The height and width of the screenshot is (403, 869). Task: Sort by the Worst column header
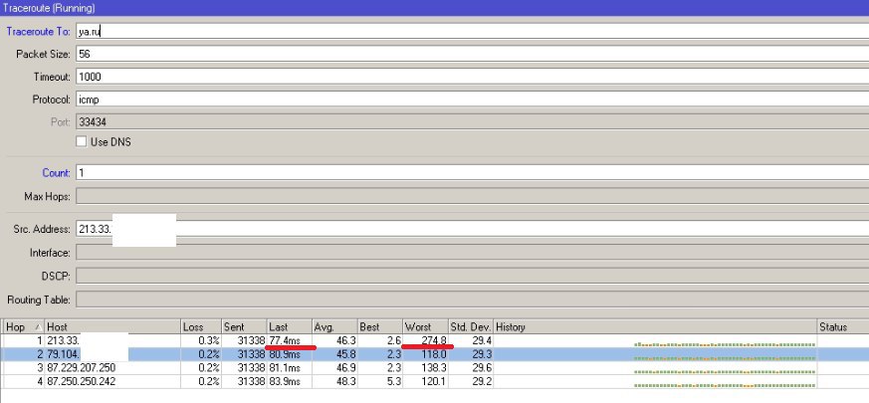426,326
